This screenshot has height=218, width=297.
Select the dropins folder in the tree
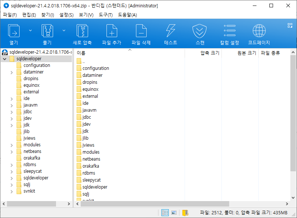coord(27,79)
